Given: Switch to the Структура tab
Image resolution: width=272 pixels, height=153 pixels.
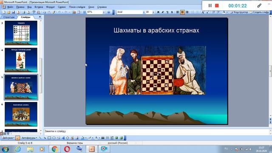Looking at the screenshot, I should (8, 17).
